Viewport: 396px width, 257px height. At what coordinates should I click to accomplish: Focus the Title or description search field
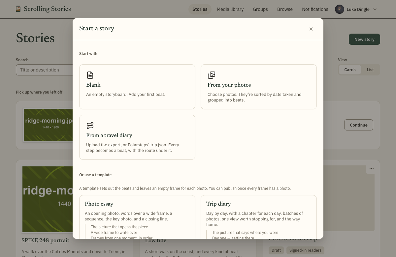pyautogui.click(x=44, y=70)
